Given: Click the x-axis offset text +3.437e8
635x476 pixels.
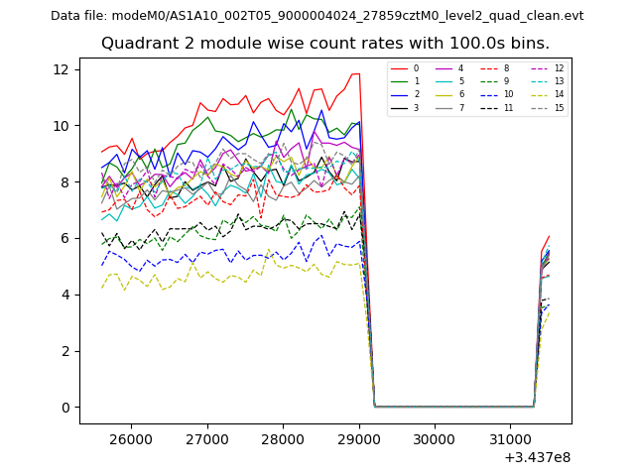Looking at the screenshot, I should pos(537,457).
